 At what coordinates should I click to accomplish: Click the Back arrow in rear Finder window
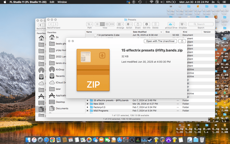(40, 25)
